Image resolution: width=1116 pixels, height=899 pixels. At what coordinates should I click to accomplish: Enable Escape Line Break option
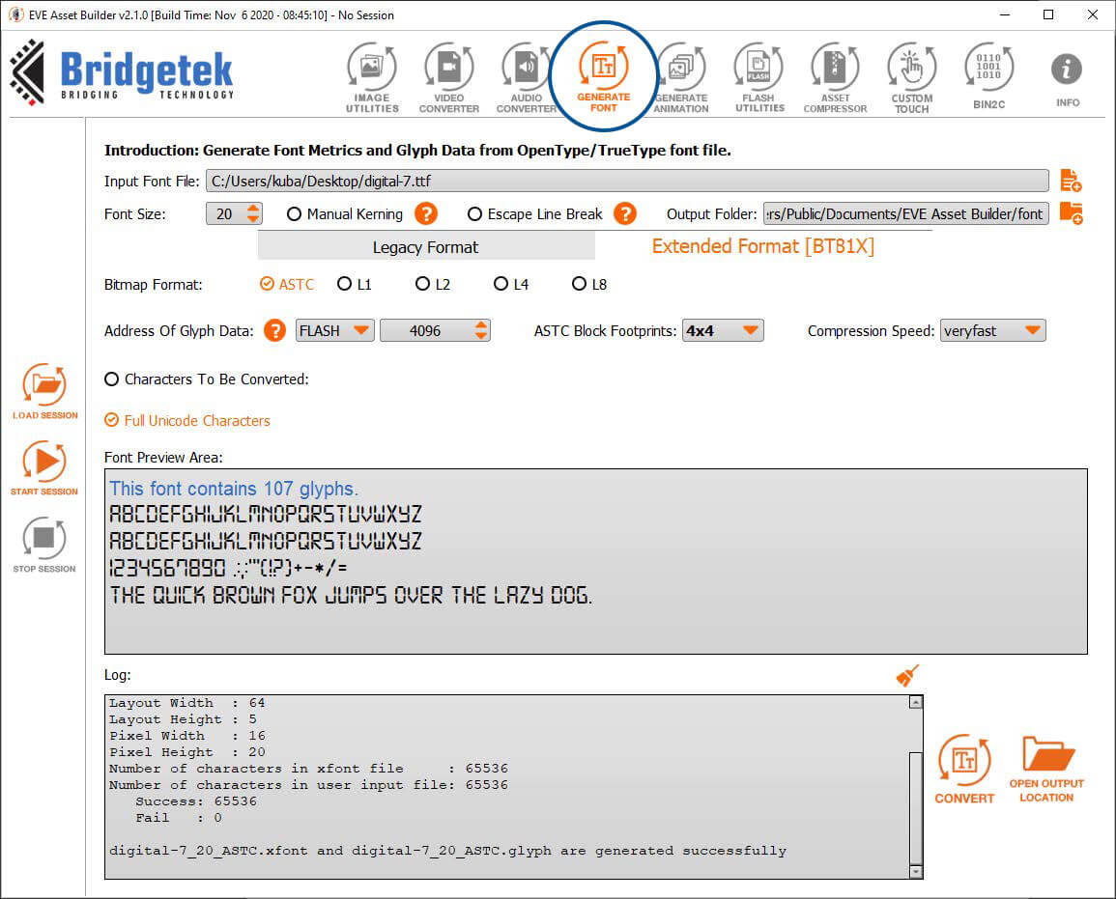(534, 214)
